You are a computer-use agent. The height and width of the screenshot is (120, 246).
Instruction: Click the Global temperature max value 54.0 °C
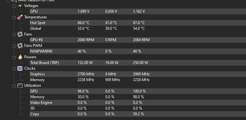139,28
